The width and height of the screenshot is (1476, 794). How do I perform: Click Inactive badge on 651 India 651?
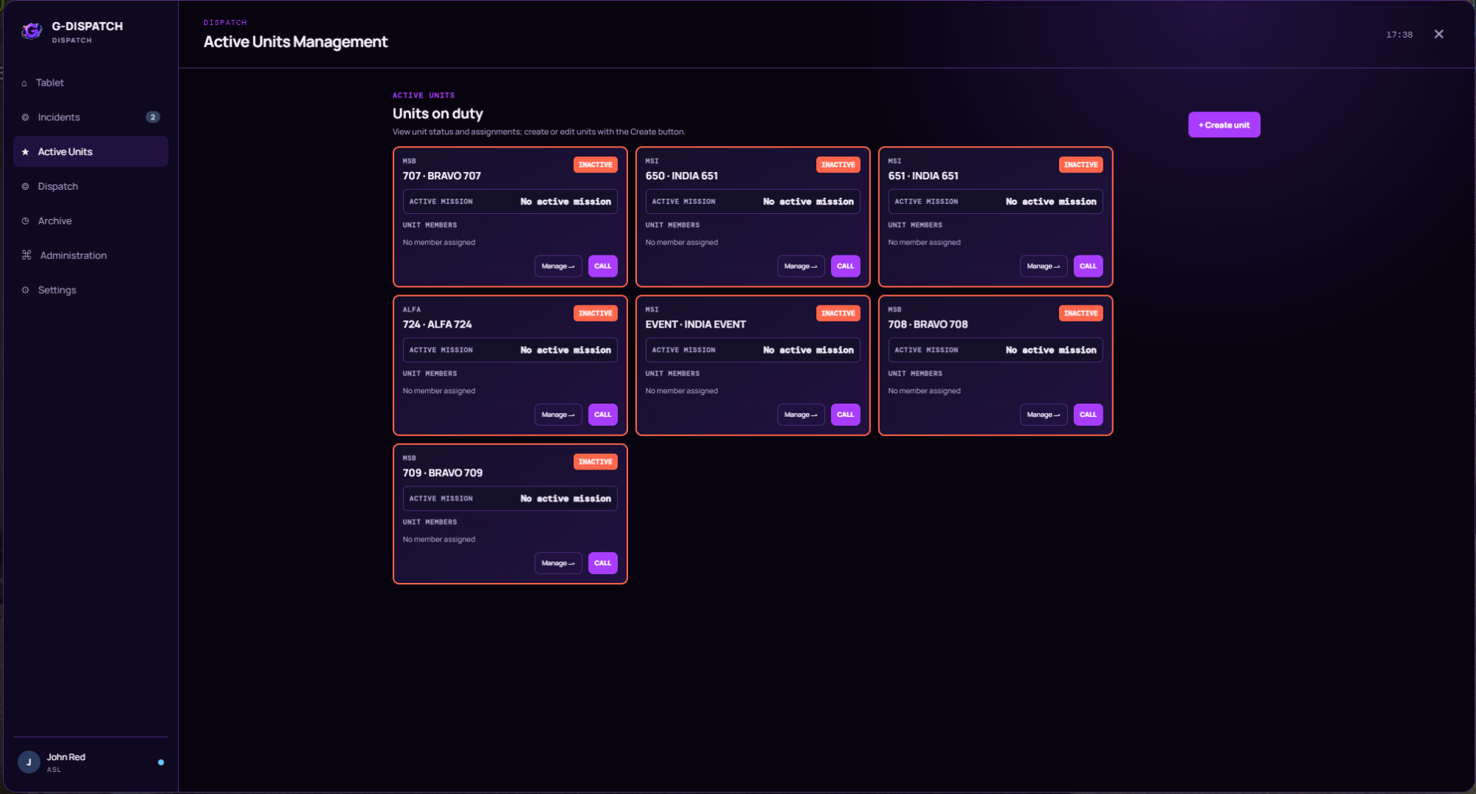1080,165
